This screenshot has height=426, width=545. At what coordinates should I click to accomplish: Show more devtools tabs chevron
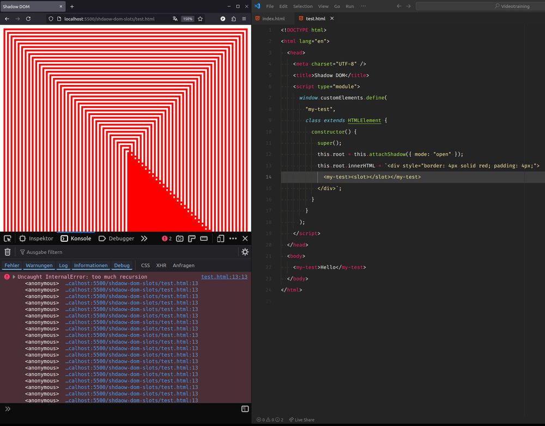(x=144, y=239)
